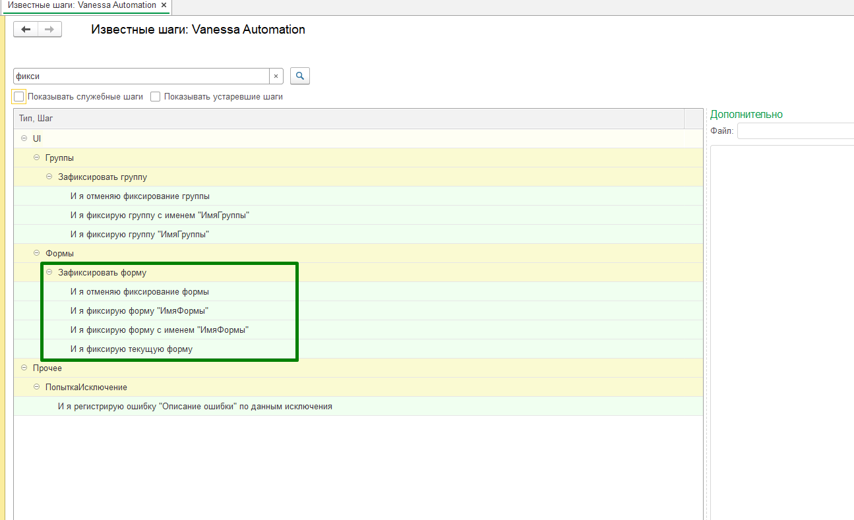The height and width of the screenshot is (520, 854).
Task: Collapse the Формы tree node
Action: (x=37, y=253)
